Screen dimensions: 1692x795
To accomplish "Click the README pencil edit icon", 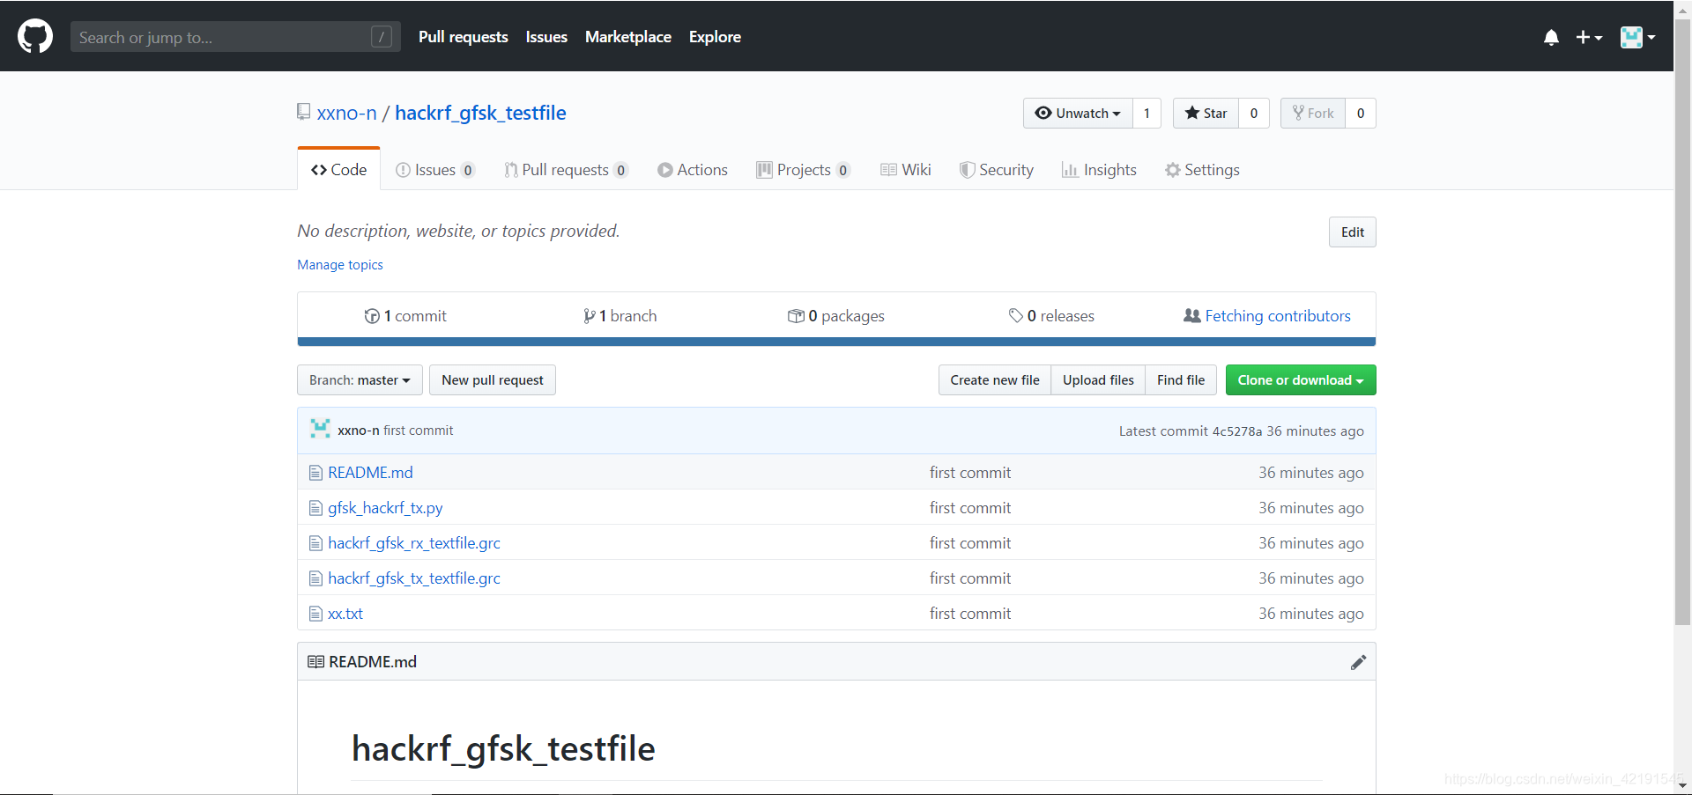I will tap(1358, 662).
